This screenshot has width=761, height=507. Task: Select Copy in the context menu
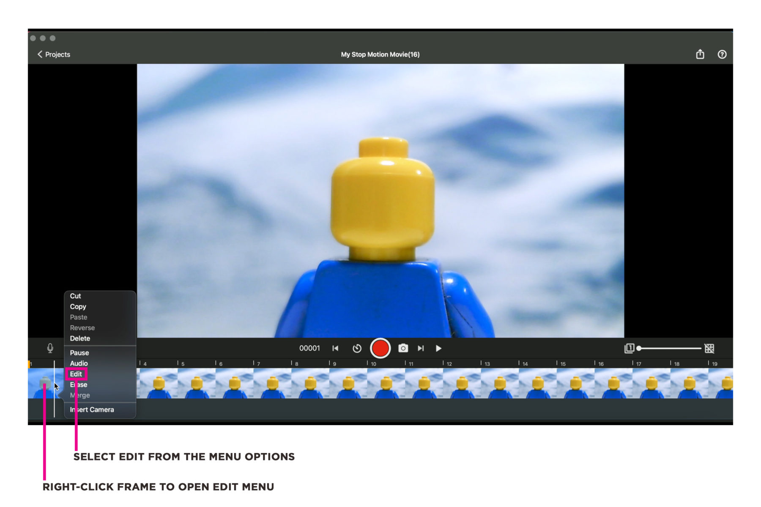point(78,307)
